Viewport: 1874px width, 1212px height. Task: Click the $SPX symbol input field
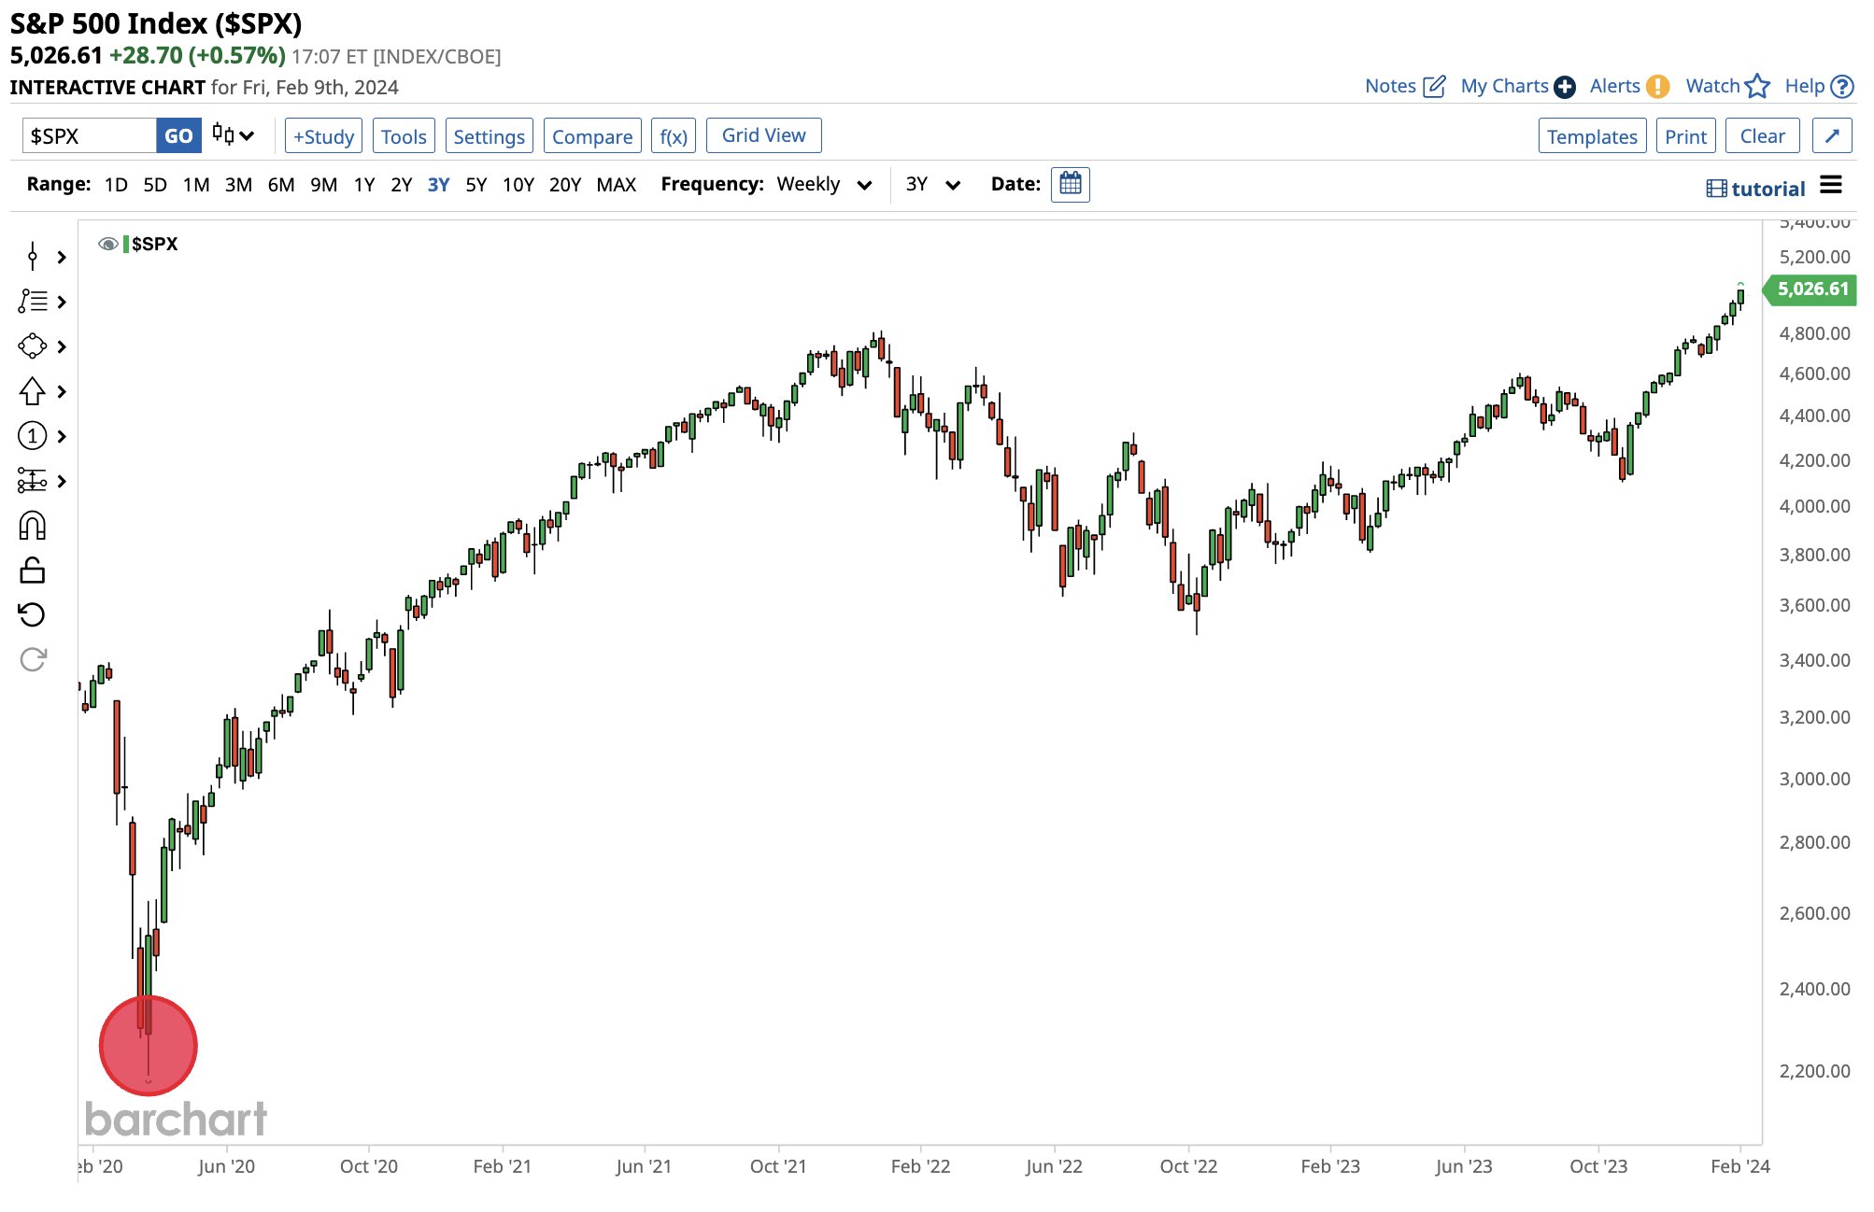(90, 135)
